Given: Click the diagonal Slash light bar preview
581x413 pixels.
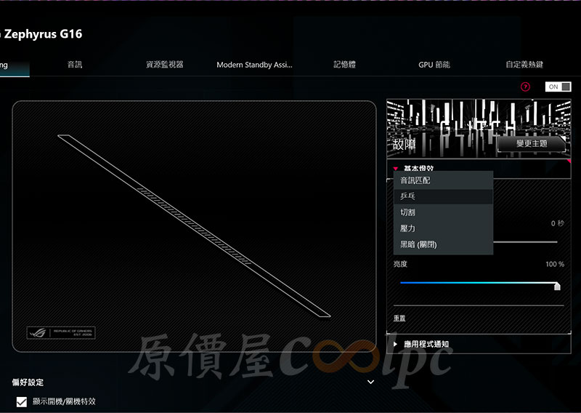Looking at the screenshot, I should (x=194, y=225).
